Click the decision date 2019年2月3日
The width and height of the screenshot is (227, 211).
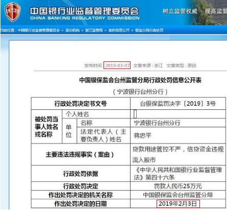tap(178, 203)
